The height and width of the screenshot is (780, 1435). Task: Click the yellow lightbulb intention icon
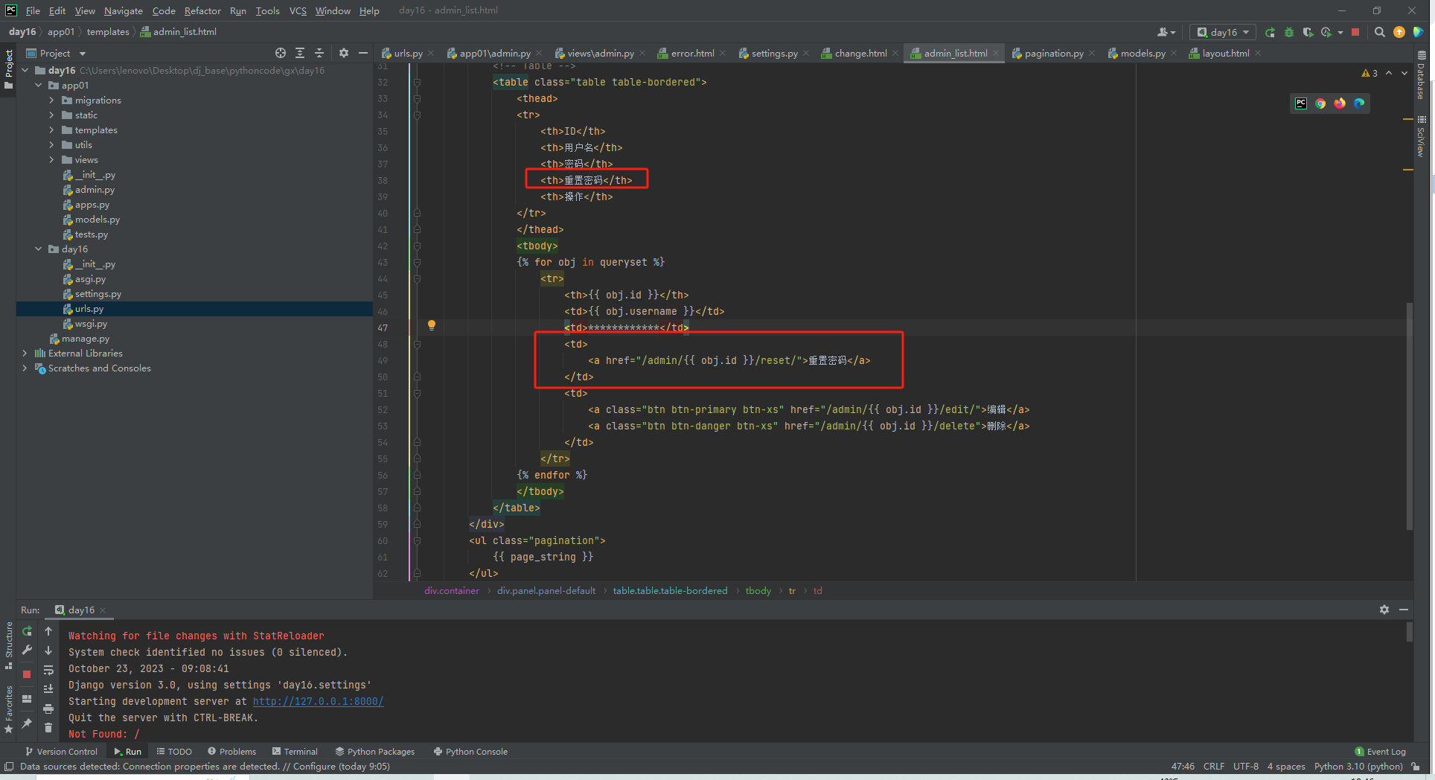(432, 325)
